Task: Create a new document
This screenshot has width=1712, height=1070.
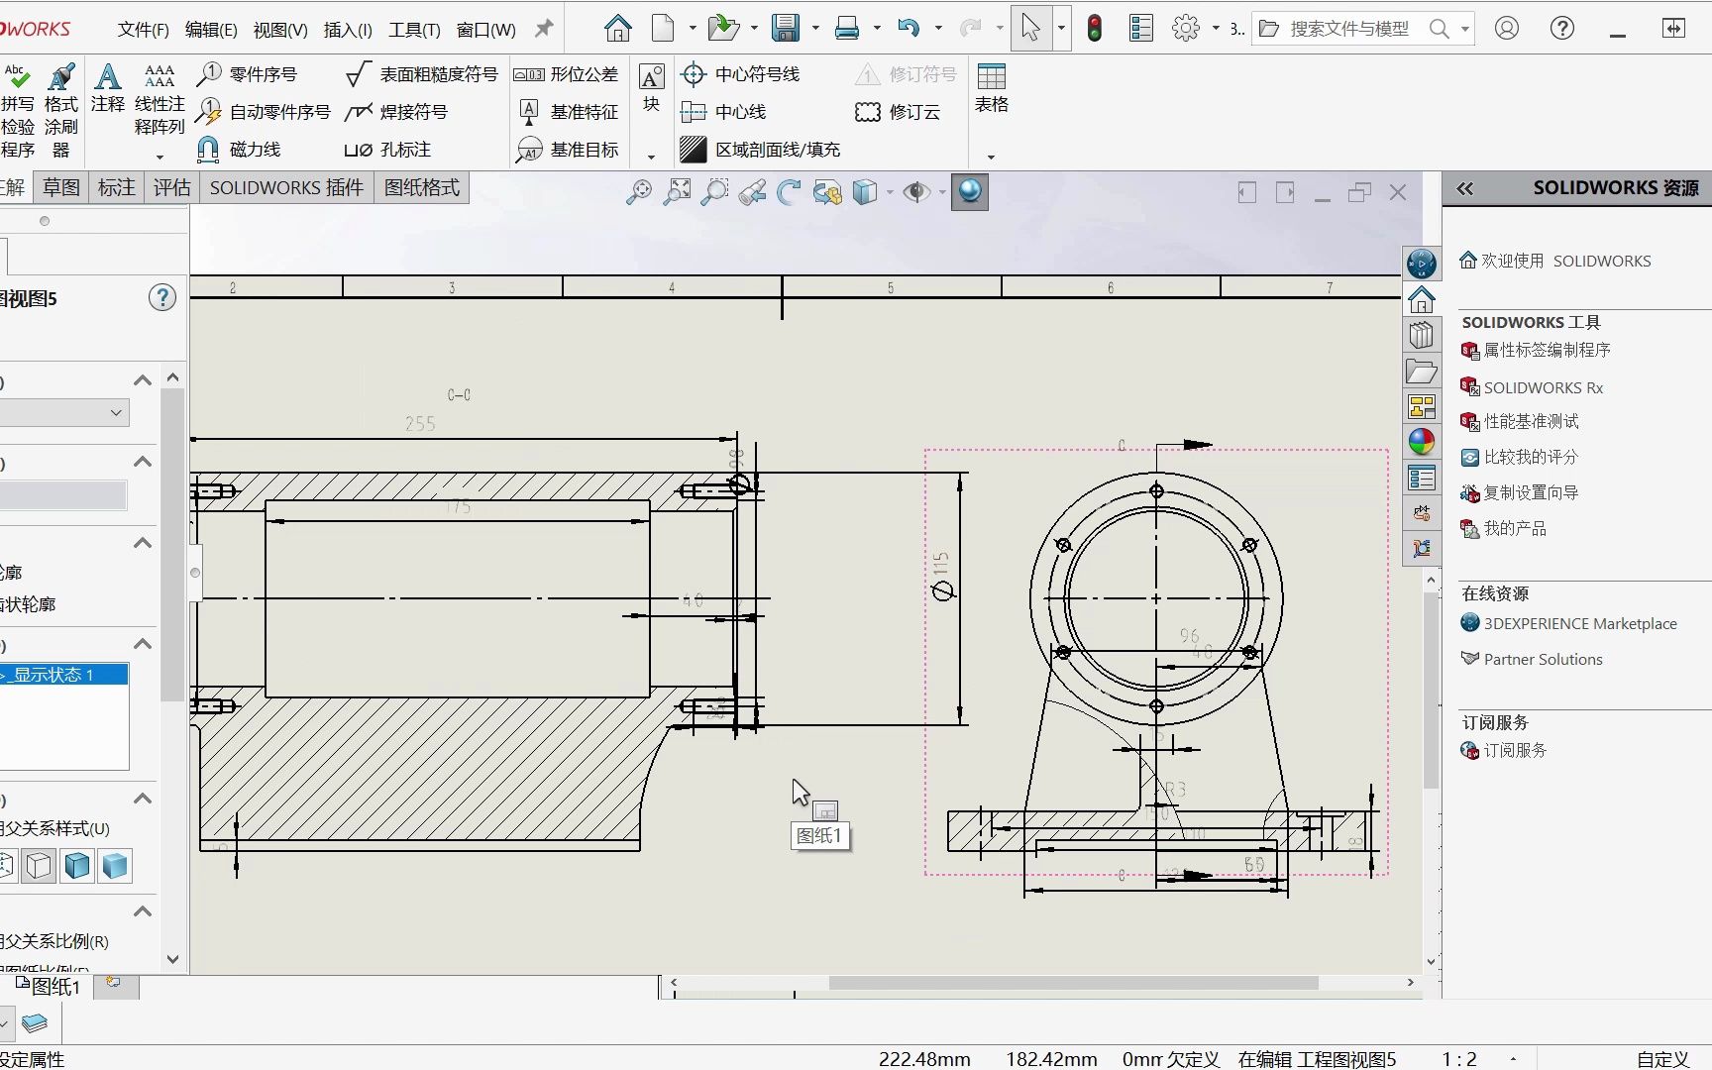Action: pyautogui.click(x=663, y=29)
